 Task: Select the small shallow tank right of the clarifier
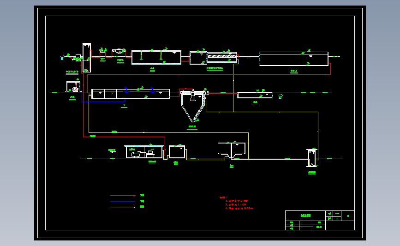(x=255, y=95)
